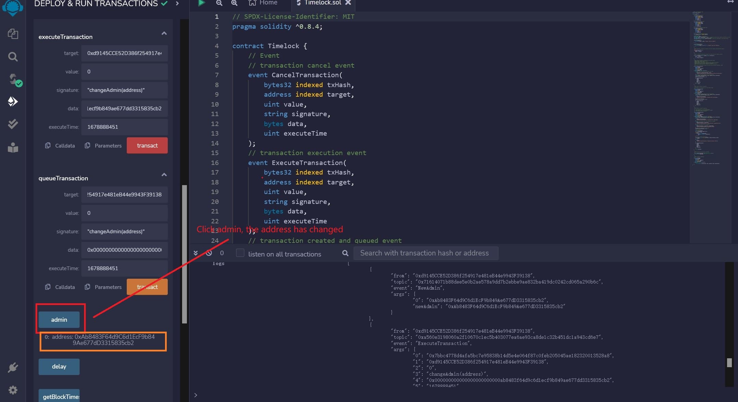Click the admin function button

tap(59, 319)
